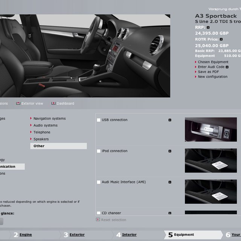Click the info icon next to ROTR Price
The height and width of the screenshot is (241, 241).
click(x=221, y=39)
